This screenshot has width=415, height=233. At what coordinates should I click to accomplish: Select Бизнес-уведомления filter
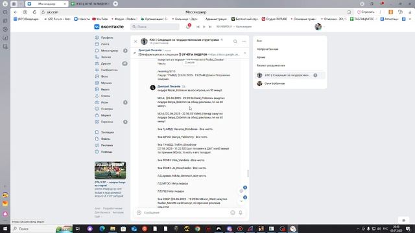pos(271,65)
